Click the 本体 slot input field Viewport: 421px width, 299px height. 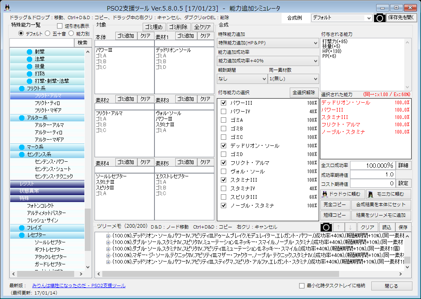pyautogui.click(x=124, y=44)
